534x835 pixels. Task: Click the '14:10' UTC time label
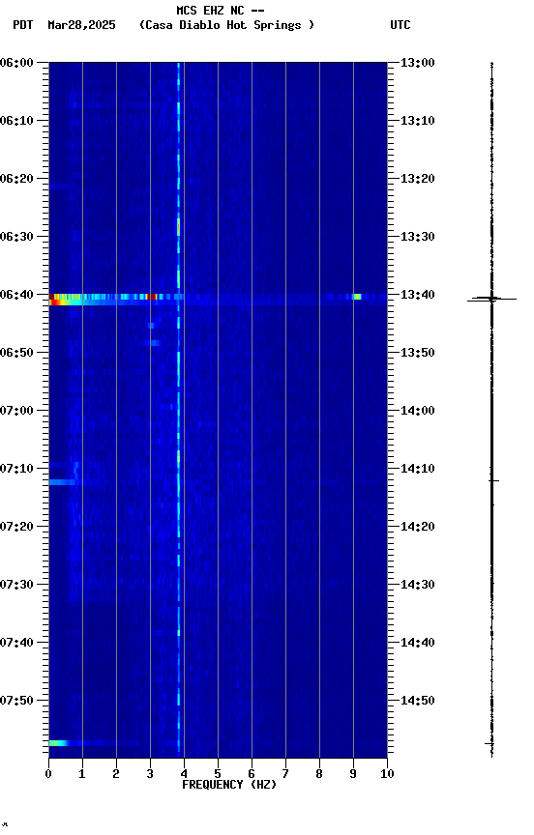pyautogui.click(x=418, y=469)
